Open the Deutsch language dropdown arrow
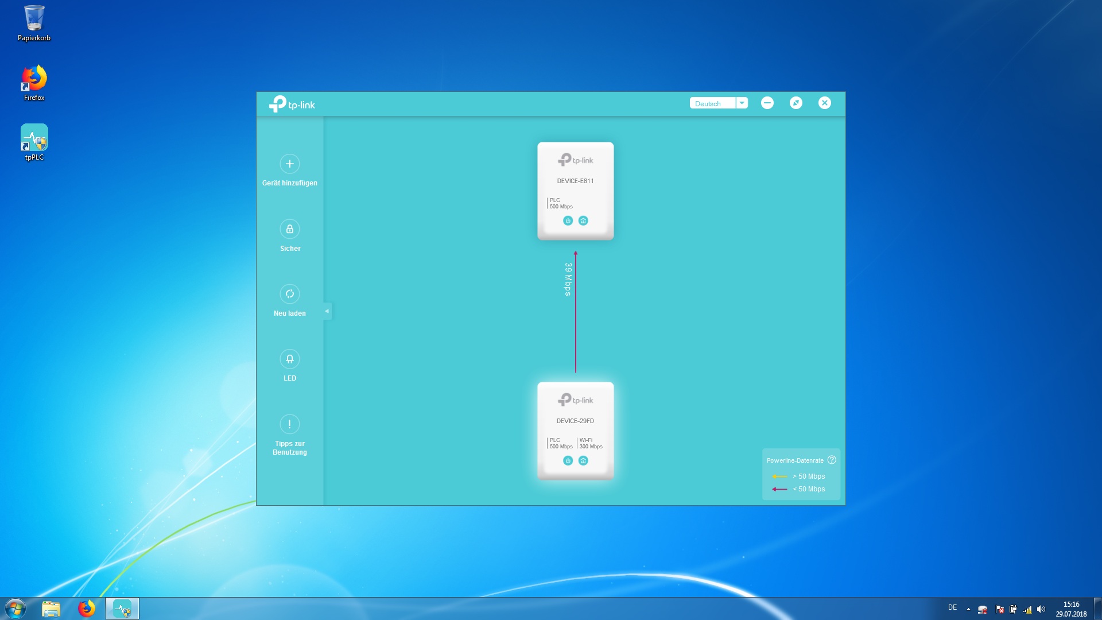 (x=742, y=103)
